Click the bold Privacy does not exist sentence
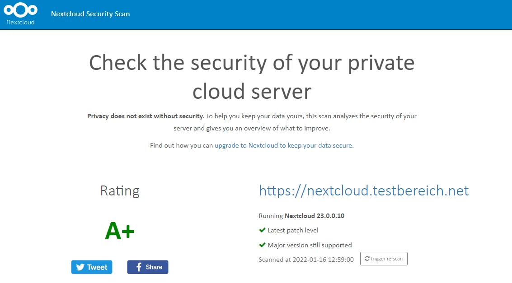The width and height of the screenshot is (512, 283). coord(146,116)
